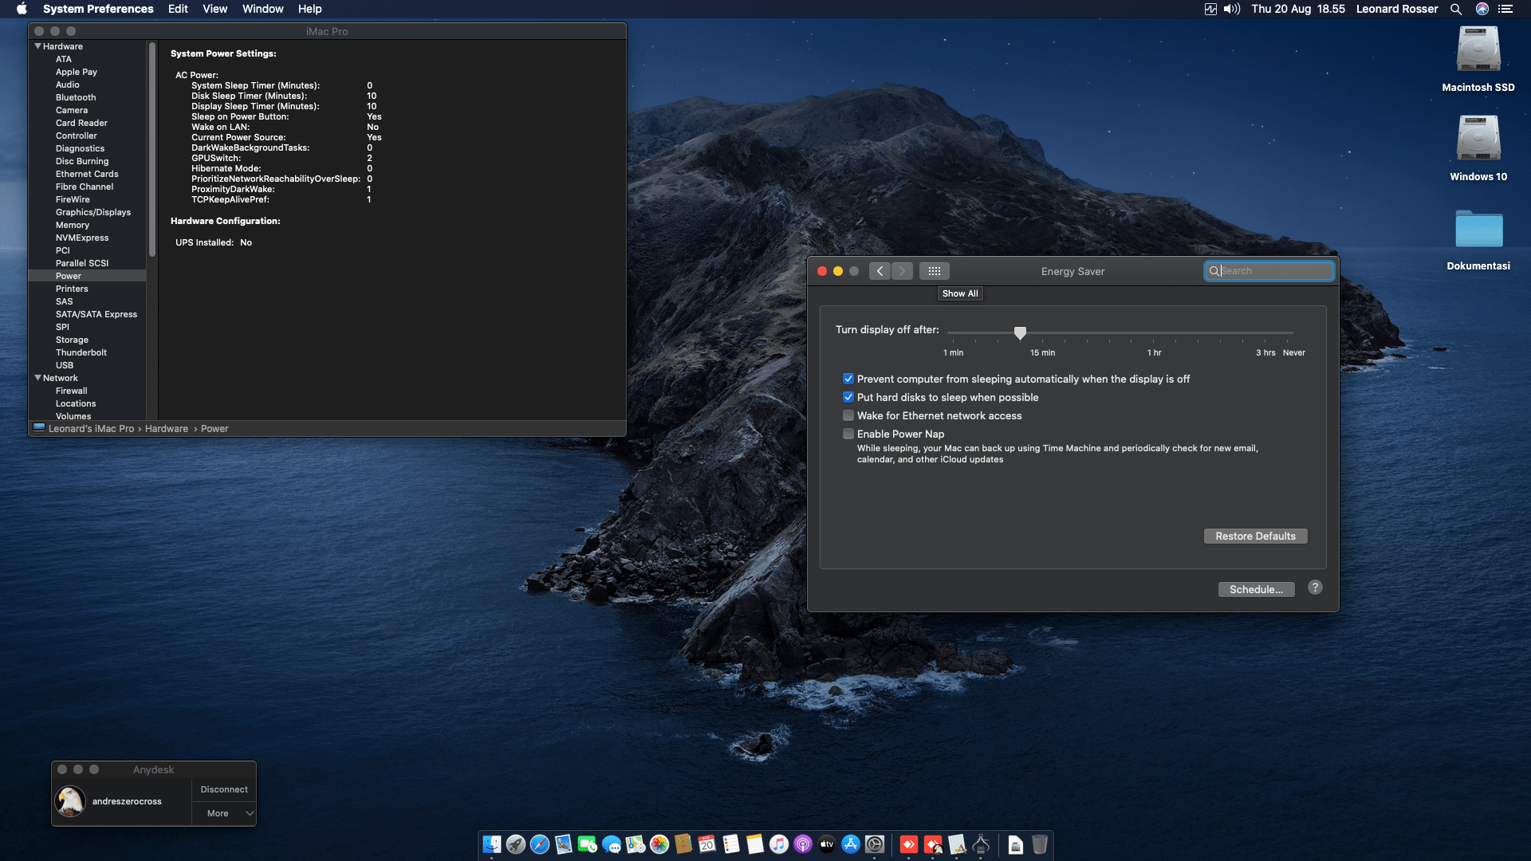Enable Power Nap checkbox

(848, 434)
